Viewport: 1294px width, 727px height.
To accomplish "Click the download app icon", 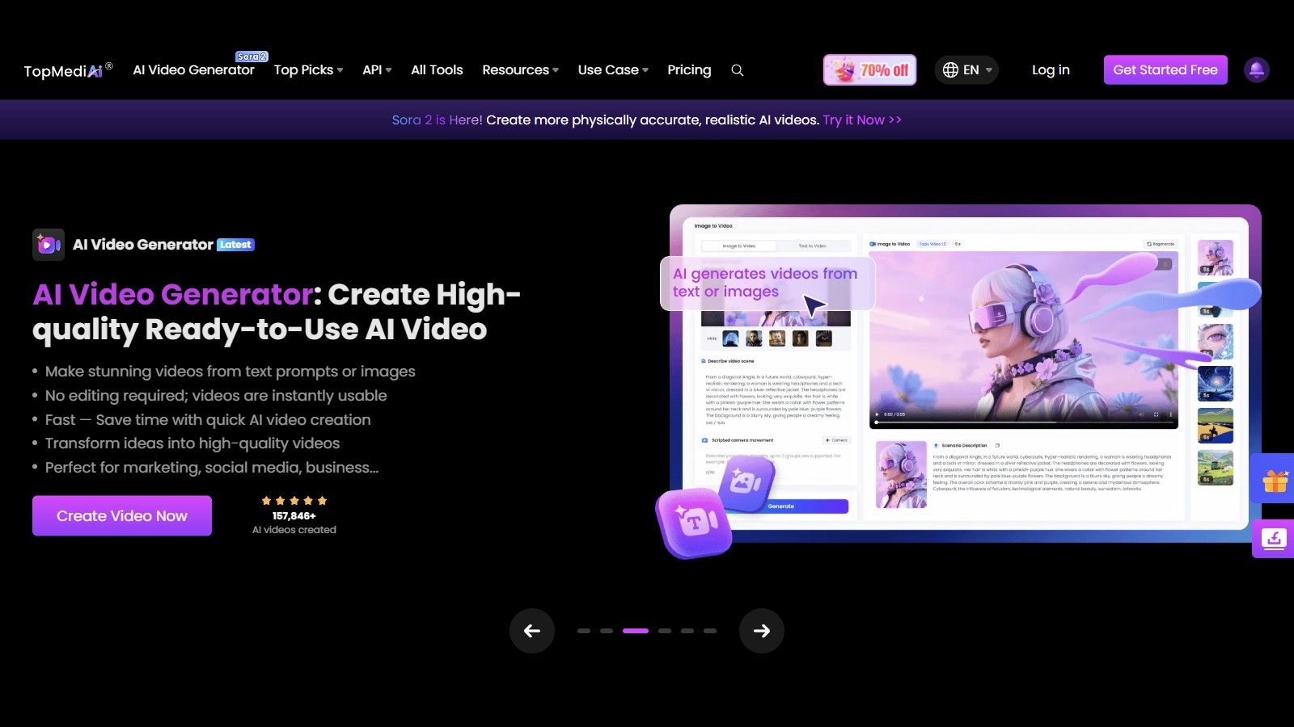I will [1274, 539].
